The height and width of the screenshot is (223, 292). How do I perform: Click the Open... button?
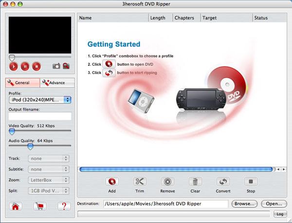[274, 204]
